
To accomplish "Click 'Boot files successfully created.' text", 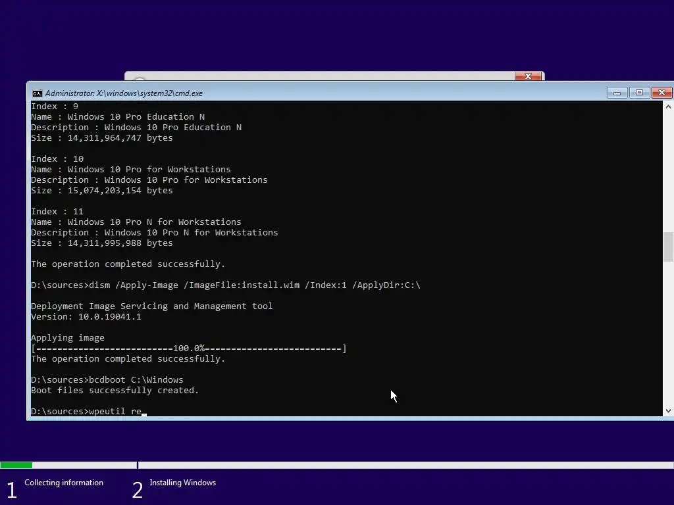I will [x=115, y=391].
